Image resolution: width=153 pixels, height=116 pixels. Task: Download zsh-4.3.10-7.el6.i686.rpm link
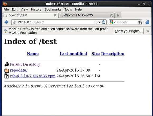[33, 76]
